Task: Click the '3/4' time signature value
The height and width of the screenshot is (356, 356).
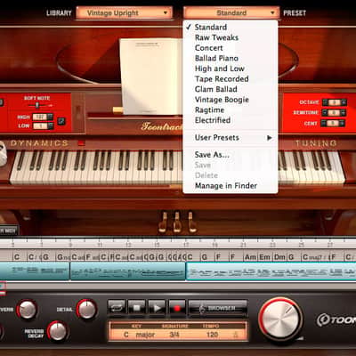Action: click(x=174, y=335)
